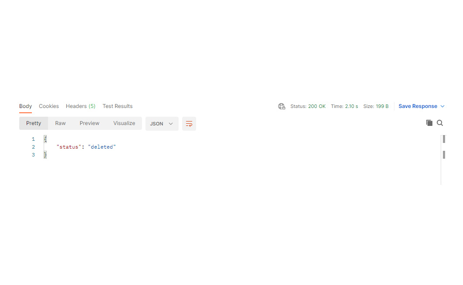Toggle line wrap icon button
Screen dimensions: 463x285
click(x=189, y=124)
